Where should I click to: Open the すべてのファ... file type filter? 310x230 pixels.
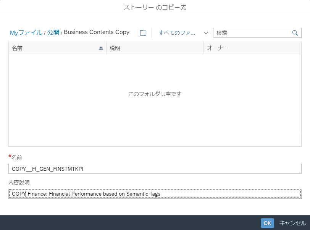click(177, 33)
